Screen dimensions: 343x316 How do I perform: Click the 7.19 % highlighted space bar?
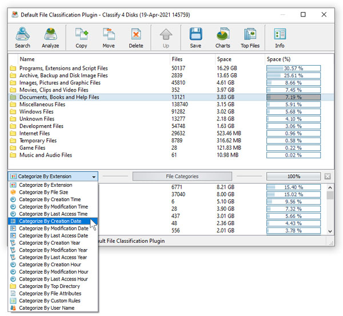pyautogui.click(x=294, y=97)
